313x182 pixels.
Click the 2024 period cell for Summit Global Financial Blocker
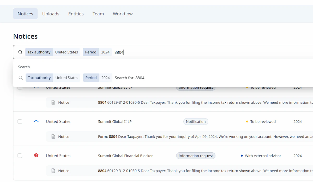click(x=298, y=156)
